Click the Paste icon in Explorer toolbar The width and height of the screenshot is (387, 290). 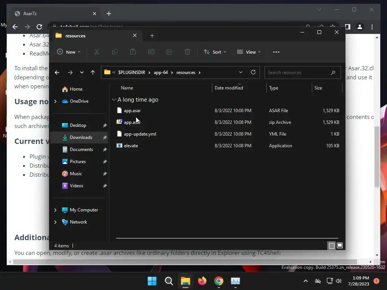[133, 52]
